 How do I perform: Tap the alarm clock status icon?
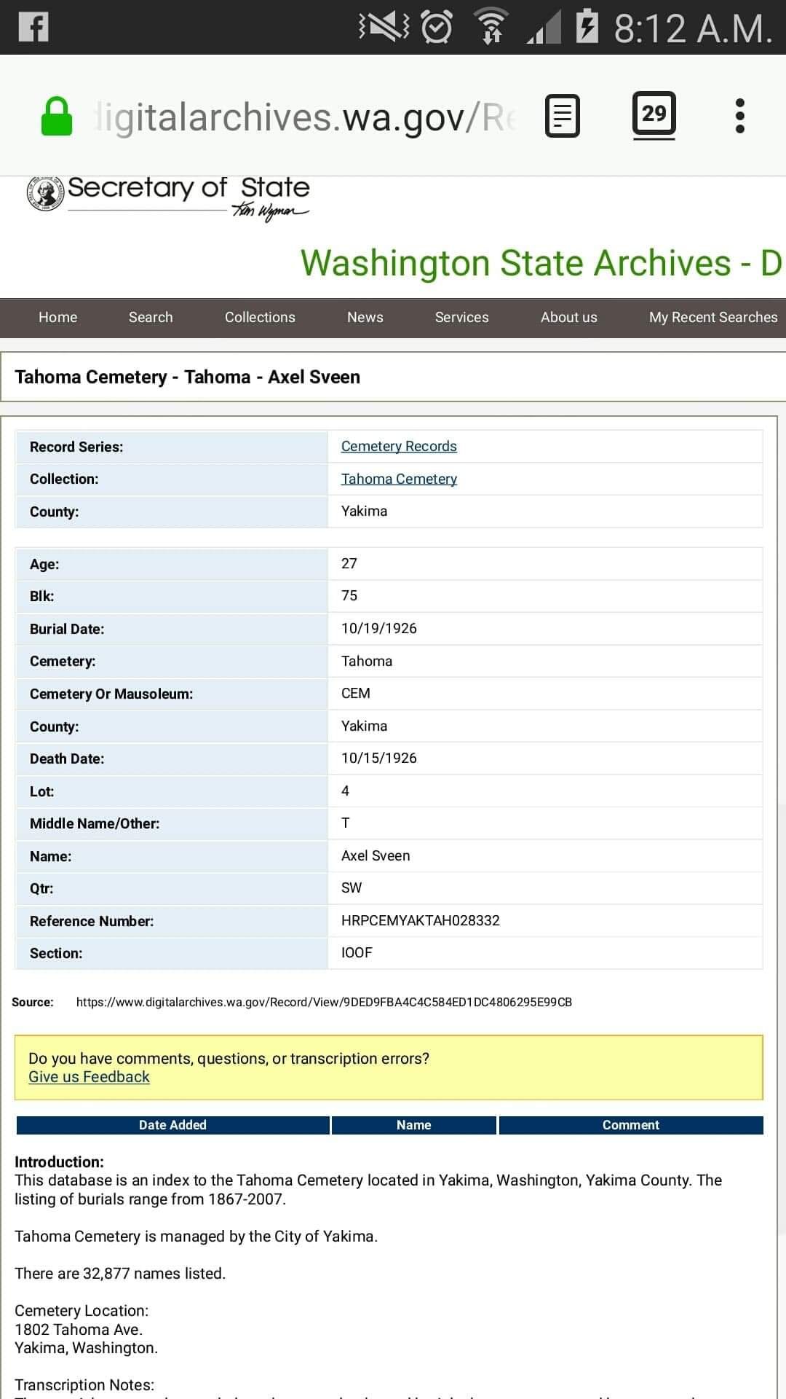point(437,27)
